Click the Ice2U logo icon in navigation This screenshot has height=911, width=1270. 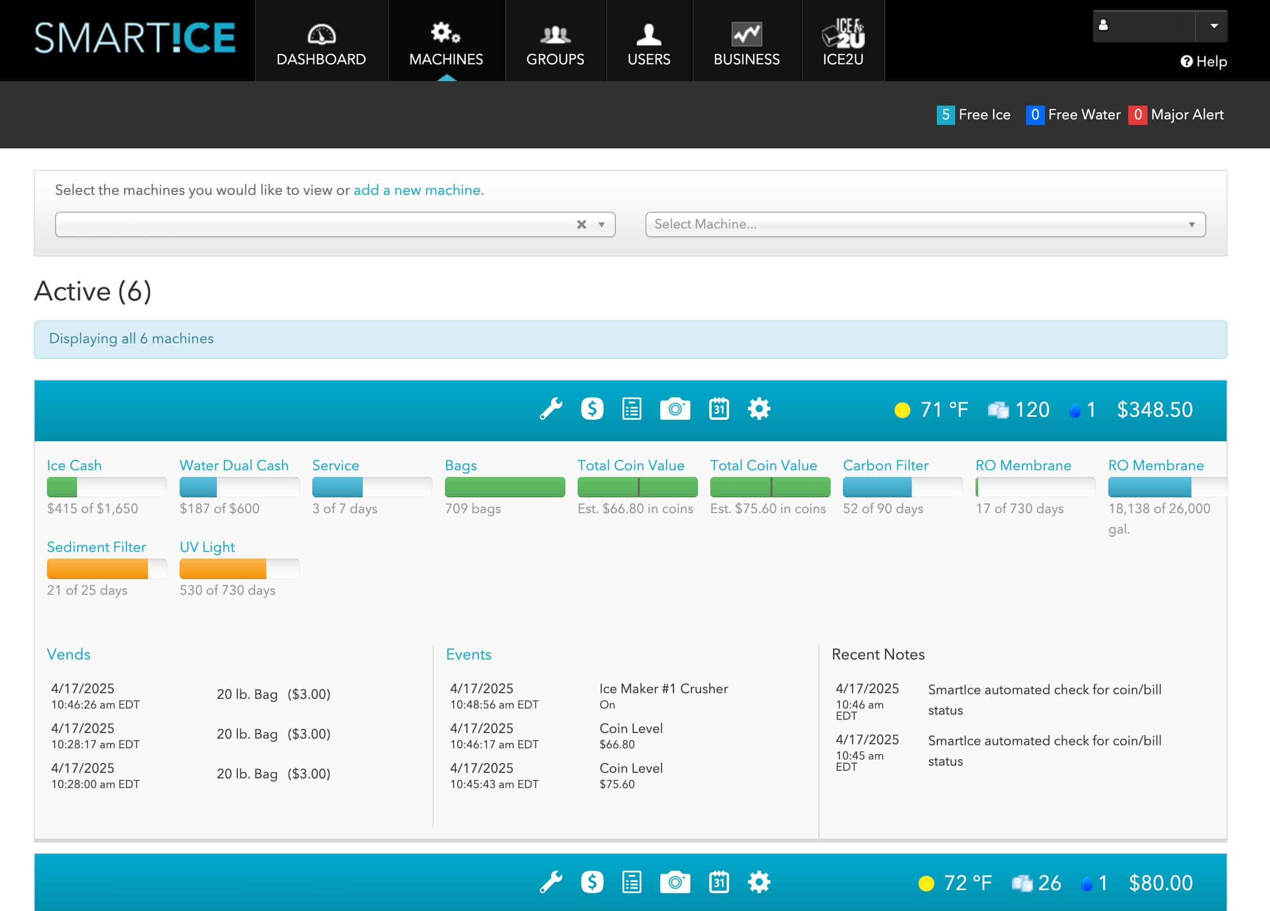843,35
